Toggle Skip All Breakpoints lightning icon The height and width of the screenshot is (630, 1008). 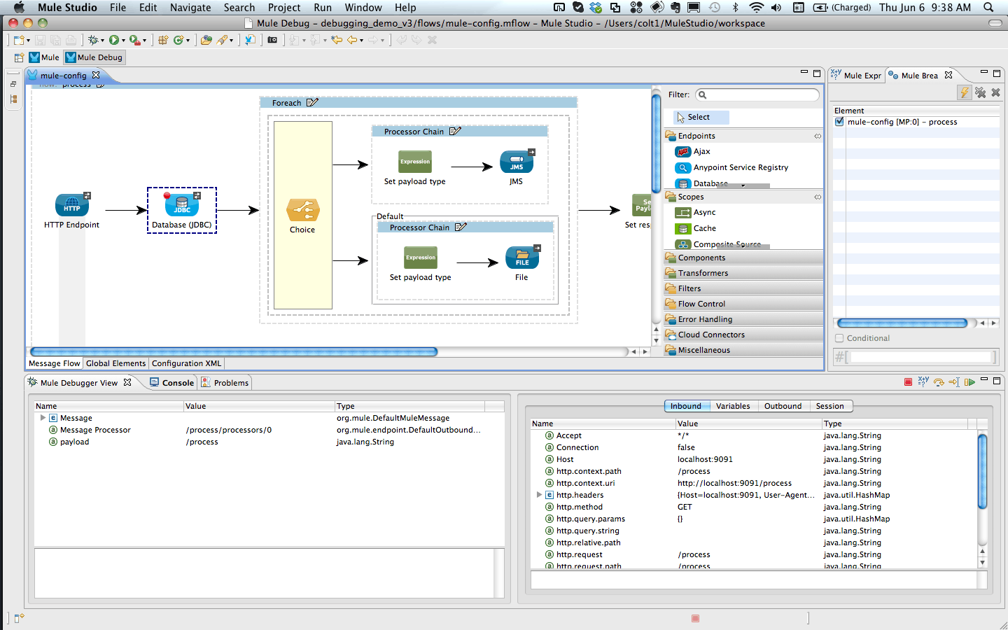[965, 92]
